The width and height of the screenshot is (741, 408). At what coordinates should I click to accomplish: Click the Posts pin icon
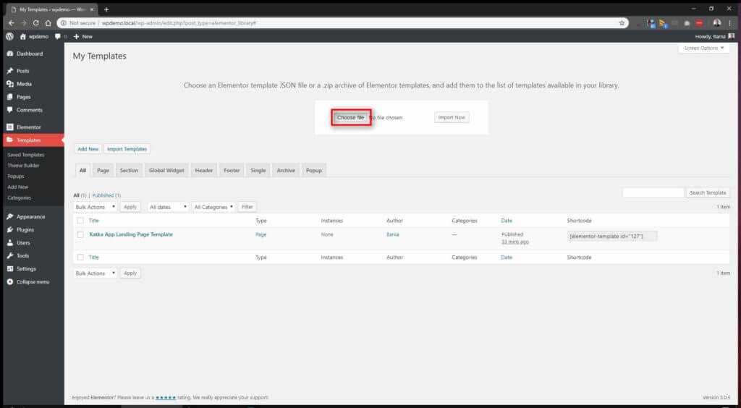pos(9,71)
